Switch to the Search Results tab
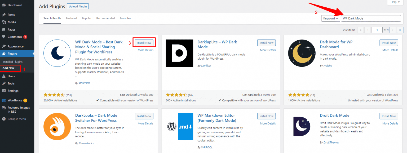407x153 pixels. 52,18
